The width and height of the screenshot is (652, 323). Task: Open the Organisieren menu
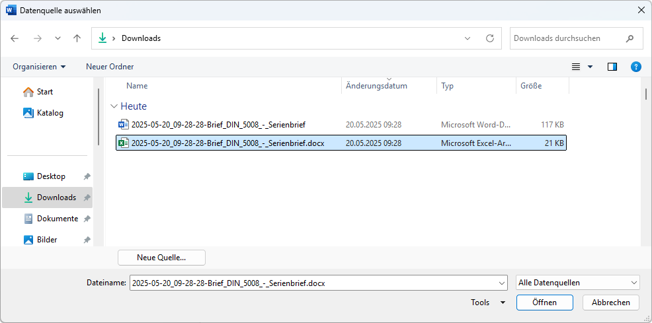point(39,67)
